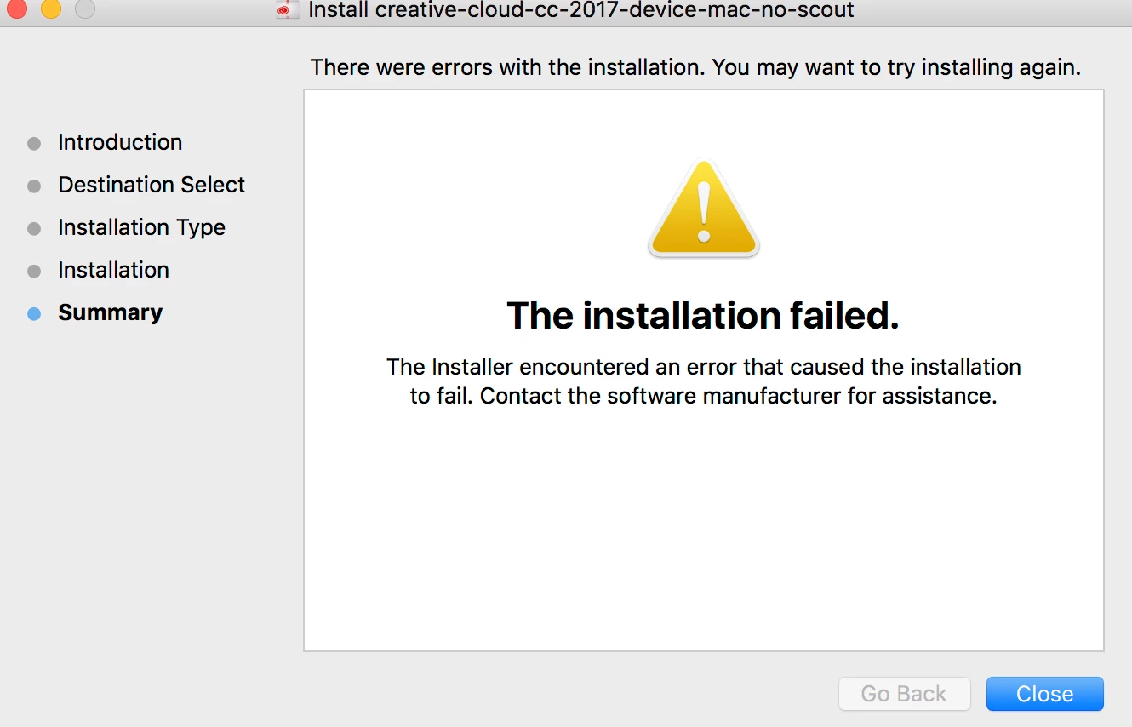This screenshot has width=1132, height=727.
Task: Select the bold Summary step label
Action: tap(110, 312)
